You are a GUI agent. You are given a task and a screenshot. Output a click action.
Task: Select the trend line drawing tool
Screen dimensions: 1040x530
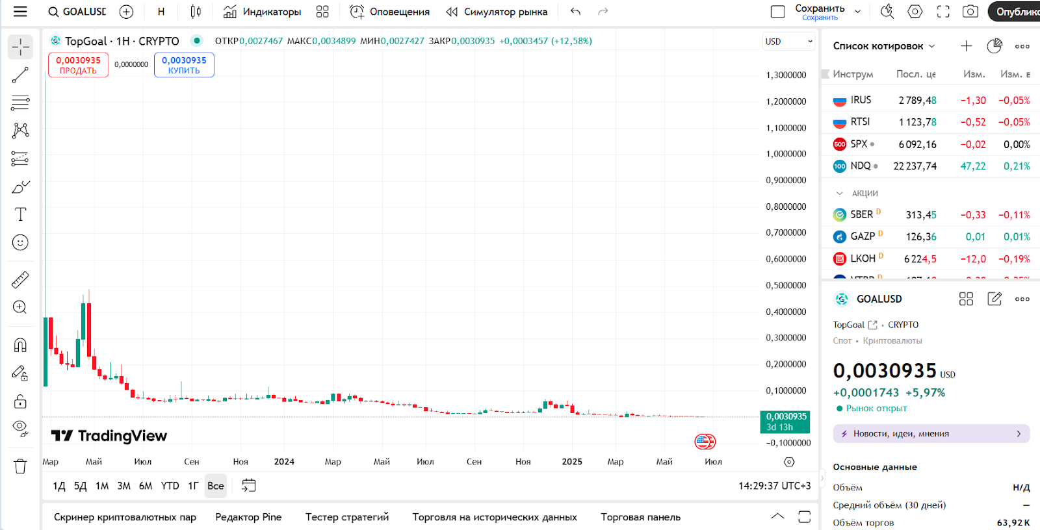coord(20,75)
